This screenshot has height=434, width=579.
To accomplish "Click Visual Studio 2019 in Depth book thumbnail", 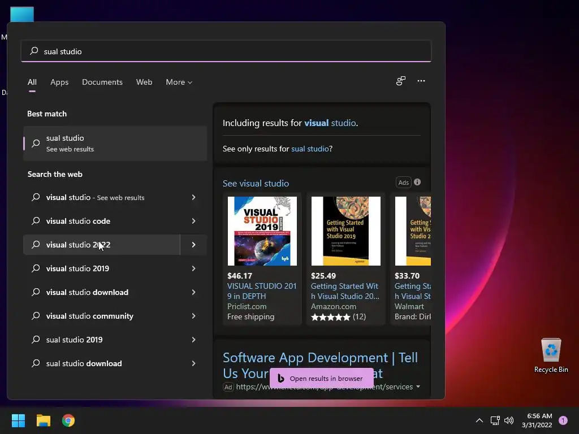I will (x=262, y=231).
